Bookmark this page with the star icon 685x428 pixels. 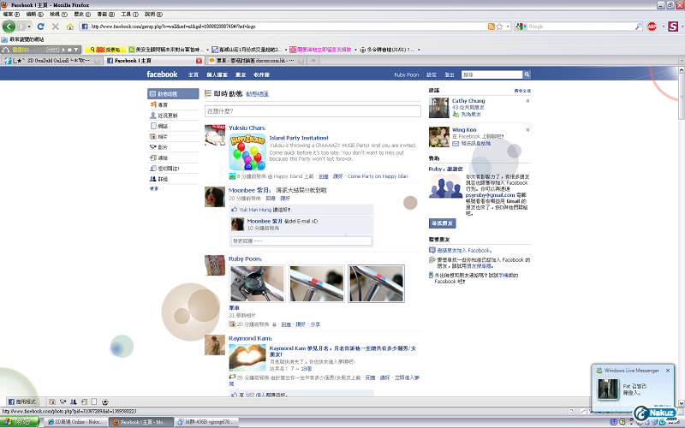click(500, 27)
